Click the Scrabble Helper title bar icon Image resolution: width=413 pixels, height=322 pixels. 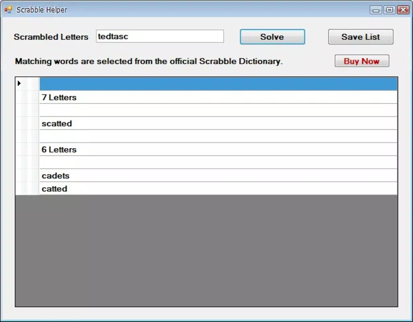8,10
